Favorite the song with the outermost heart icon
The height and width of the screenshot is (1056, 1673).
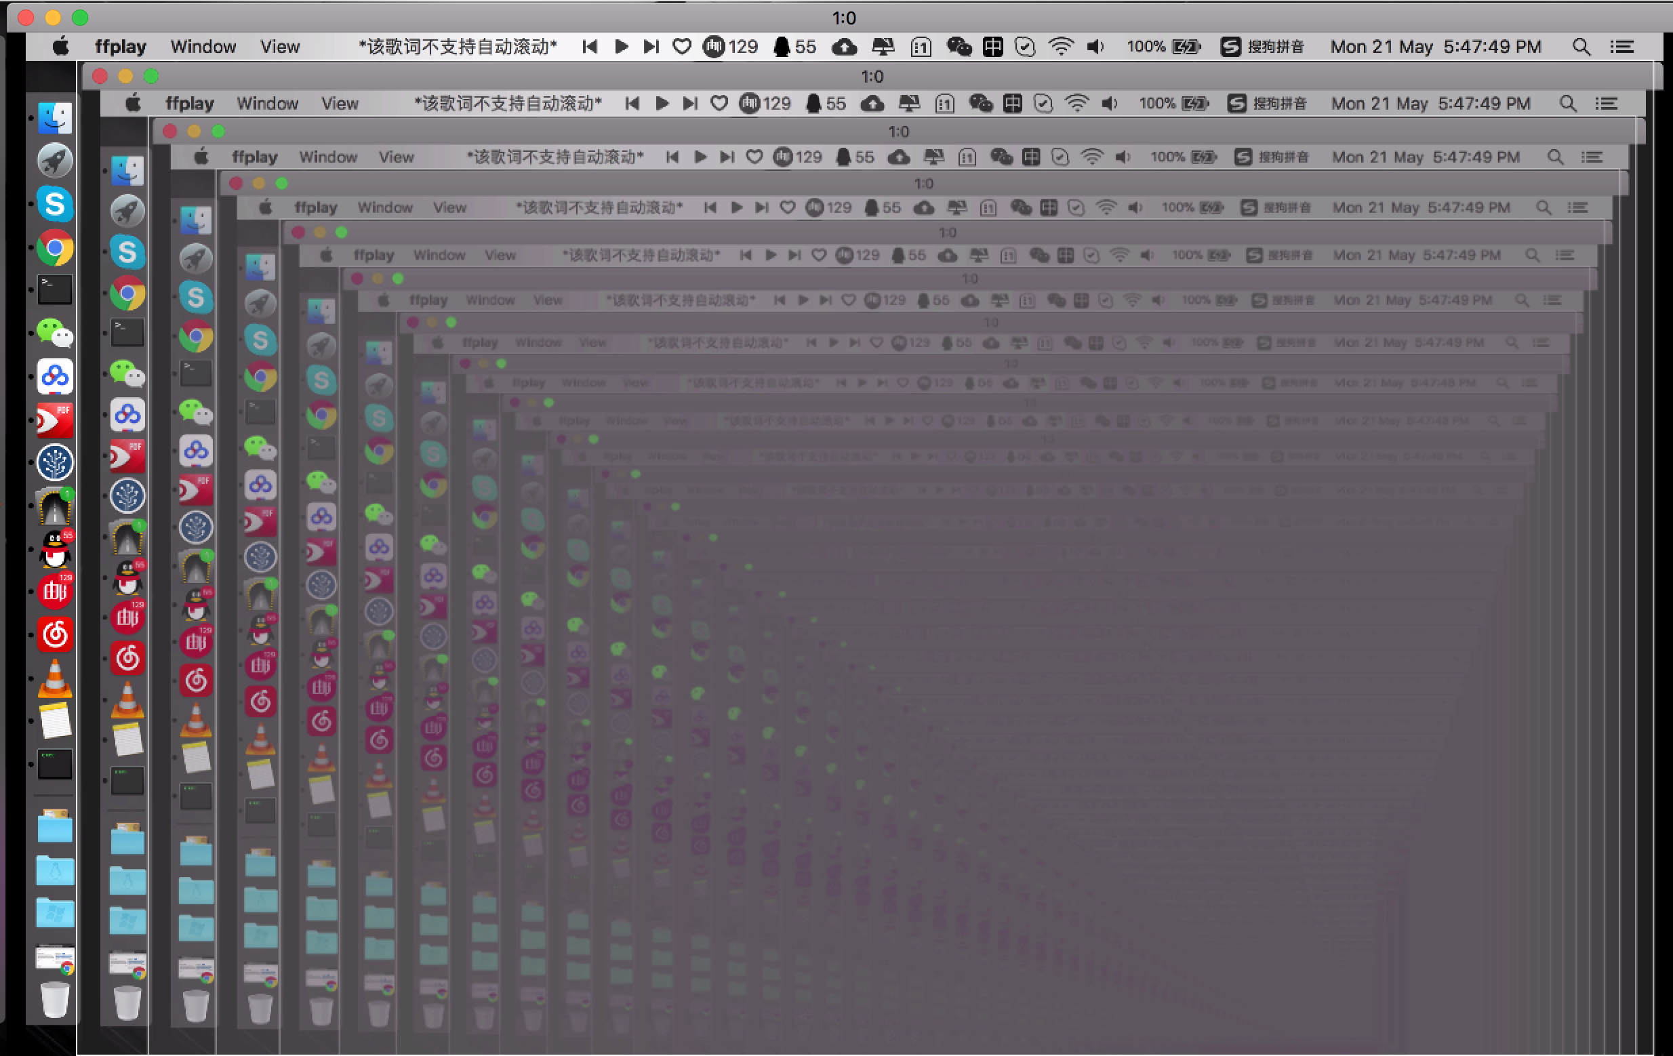pos(682,47)
